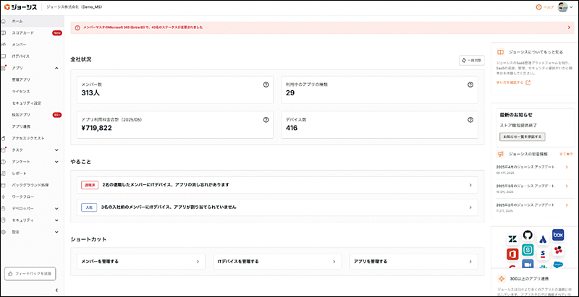
Task: Click help icon beside デバイス数
Action: pyautogui.click(x=470, y=119)
